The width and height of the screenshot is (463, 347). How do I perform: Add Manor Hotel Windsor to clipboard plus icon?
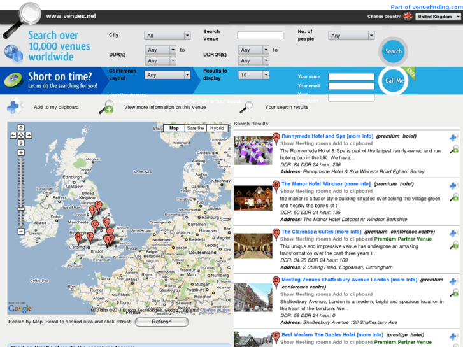click(453, 186)
